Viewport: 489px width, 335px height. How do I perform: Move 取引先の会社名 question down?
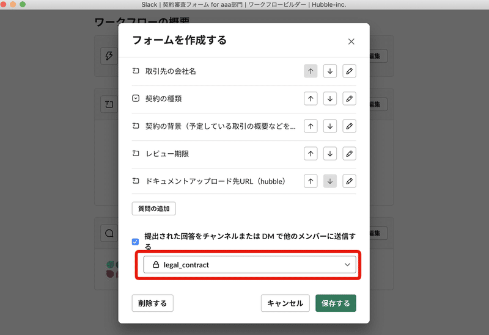[x=330, y=71]
